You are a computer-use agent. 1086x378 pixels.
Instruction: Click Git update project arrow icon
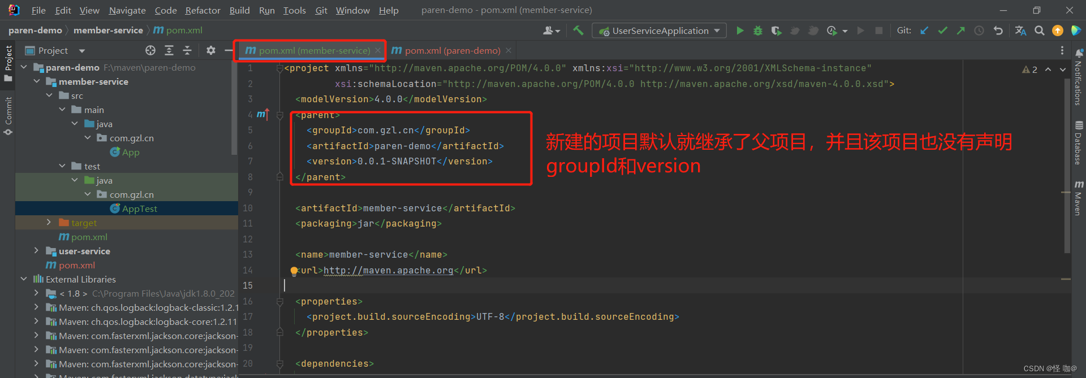(924, 31)
